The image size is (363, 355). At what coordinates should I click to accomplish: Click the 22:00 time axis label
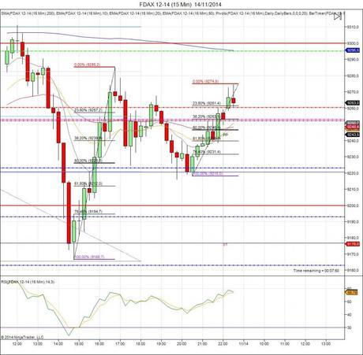[x=223, y=343]
